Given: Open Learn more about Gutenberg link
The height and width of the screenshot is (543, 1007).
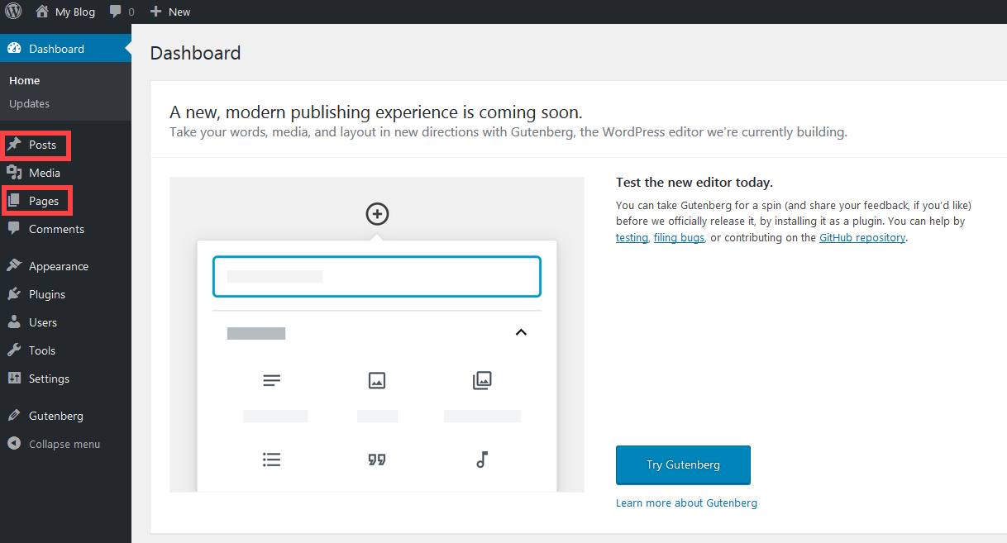Looking at the screenshot, I should pyautogui.click(x=686, y=503).
